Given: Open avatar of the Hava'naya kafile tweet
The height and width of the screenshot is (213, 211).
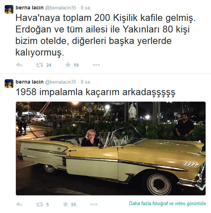Looking at the screenshot, I should pyautogui.click(x=9, y=9).
